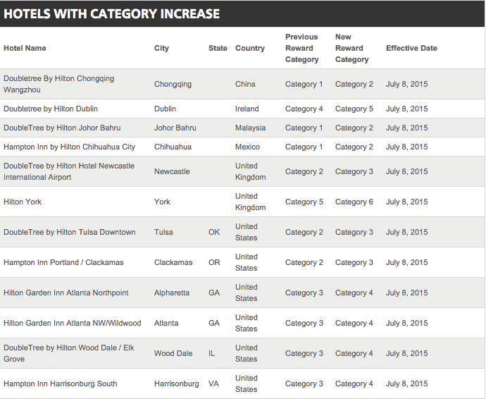Image resolution: width=486 pixels, height=399 pixels.
Task: Click the 'Country' column header
Action: point(250,48)
